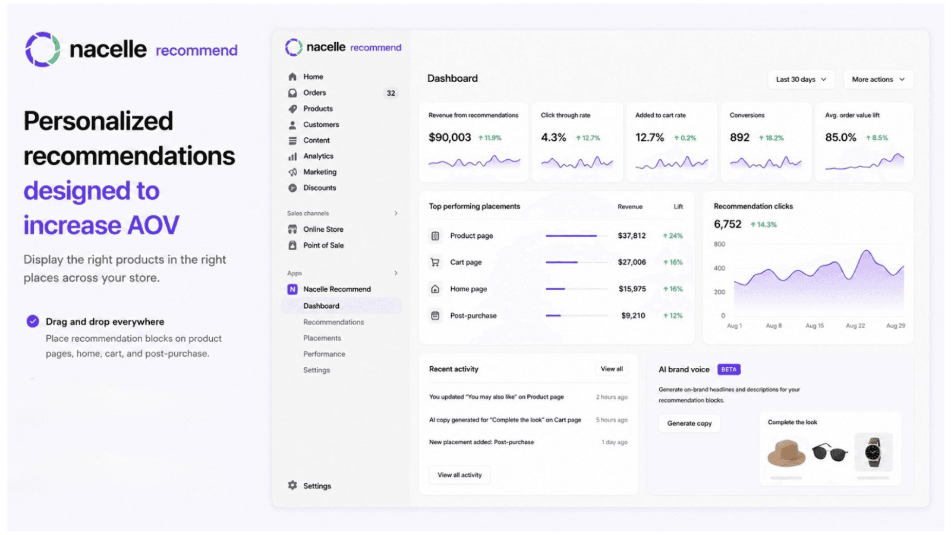951x535 pixels.
Task: Click the Product page placement icon
Action: [x=435, y=236]
